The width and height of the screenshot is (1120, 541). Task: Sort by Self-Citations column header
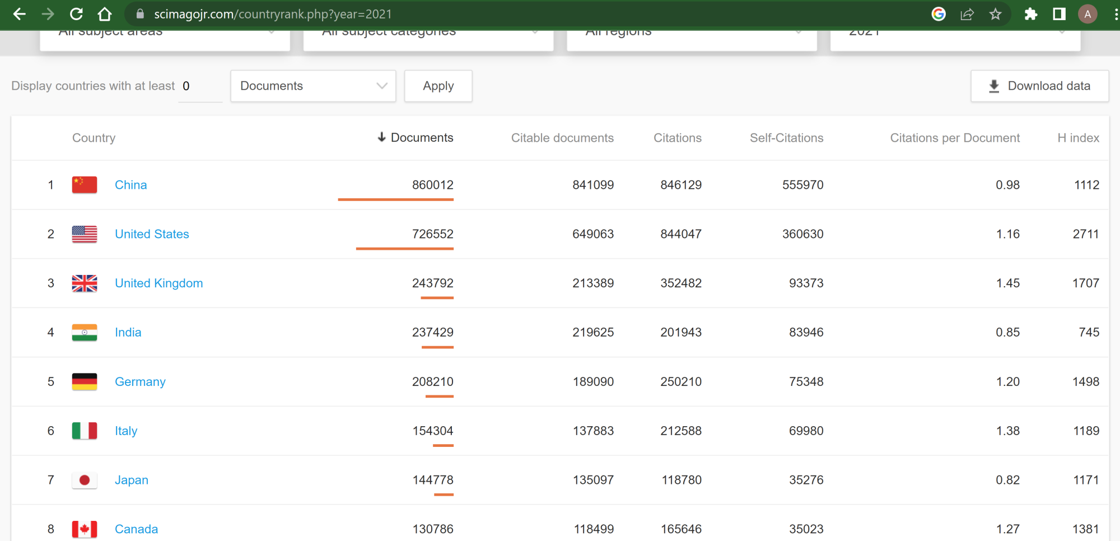coord(787,138)
